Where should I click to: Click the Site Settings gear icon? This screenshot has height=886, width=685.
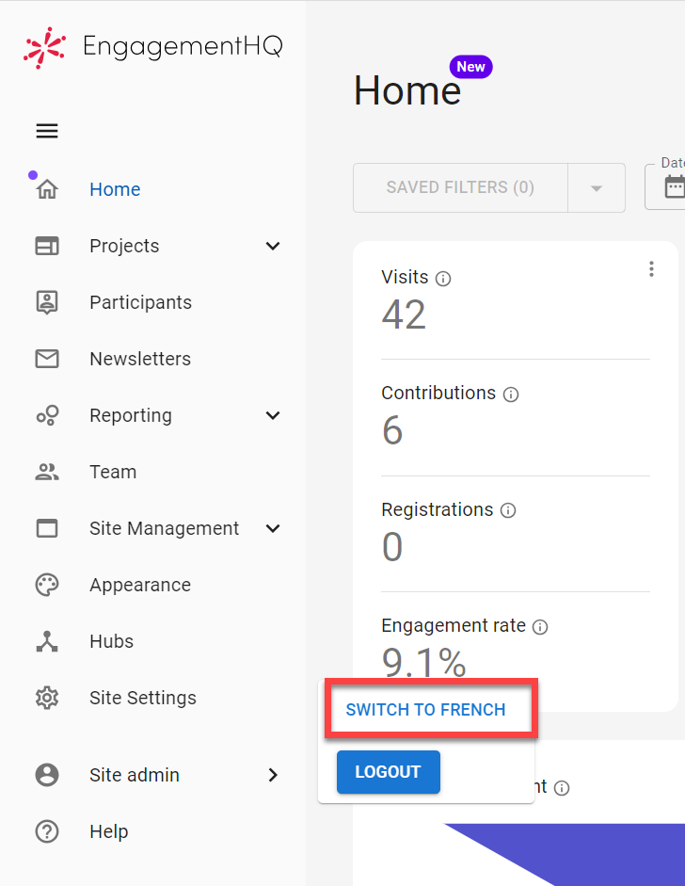[x=47, y=698]
